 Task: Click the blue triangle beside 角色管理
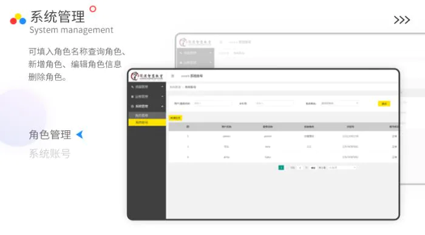pos(80,134)
